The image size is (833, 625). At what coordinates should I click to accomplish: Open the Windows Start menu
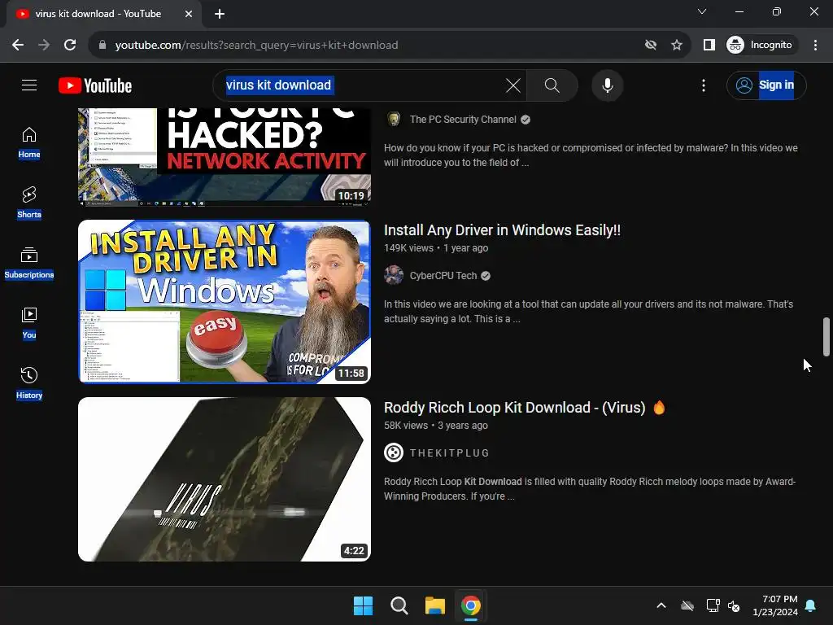click(x=364, y=605)
